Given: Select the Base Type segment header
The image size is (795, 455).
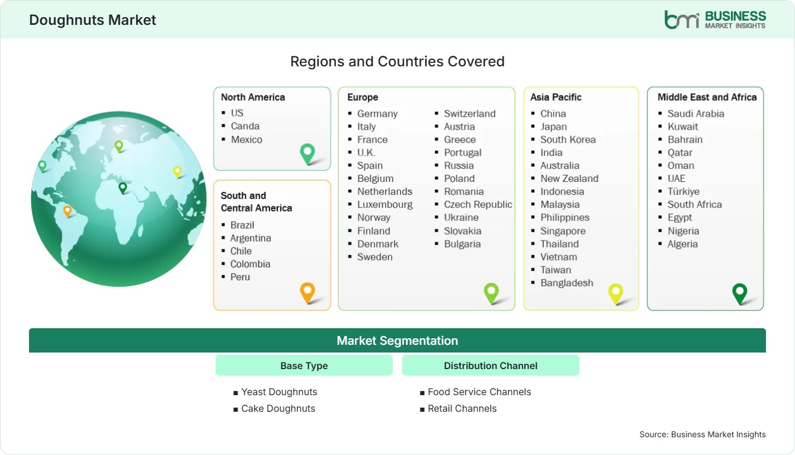Looking at the screenshot, I should click(304, 366).
